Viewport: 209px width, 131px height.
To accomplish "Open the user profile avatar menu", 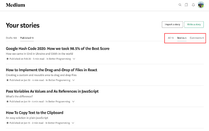I will 201,5.
